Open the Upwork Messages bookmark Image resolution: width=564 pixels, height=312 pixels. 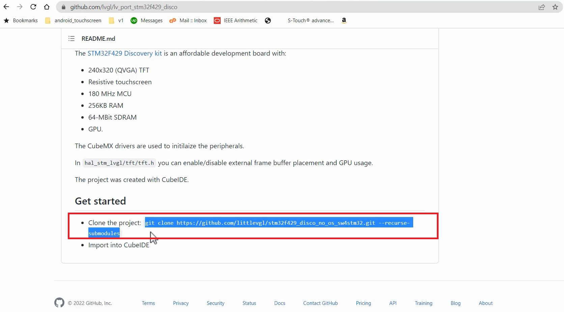tap(146, 21)
